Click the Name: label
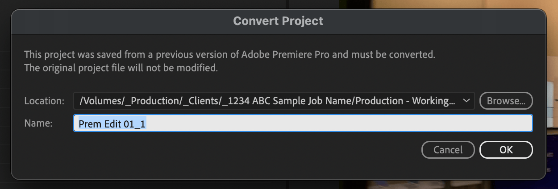 (x=38, y=123)
